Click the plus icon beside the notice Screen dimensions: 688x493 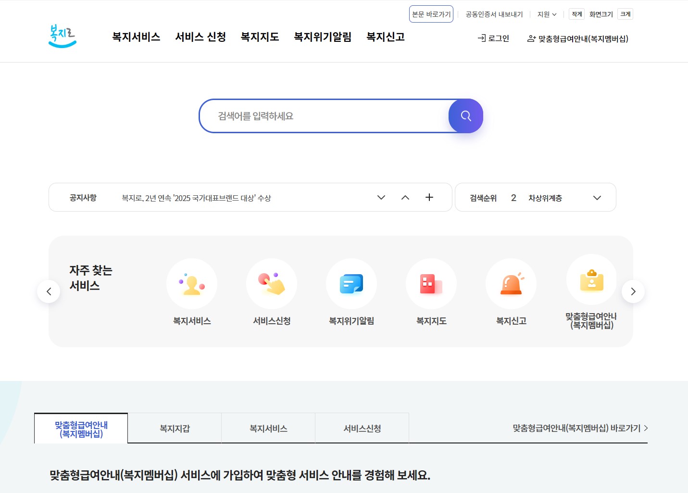click(429, 197)
